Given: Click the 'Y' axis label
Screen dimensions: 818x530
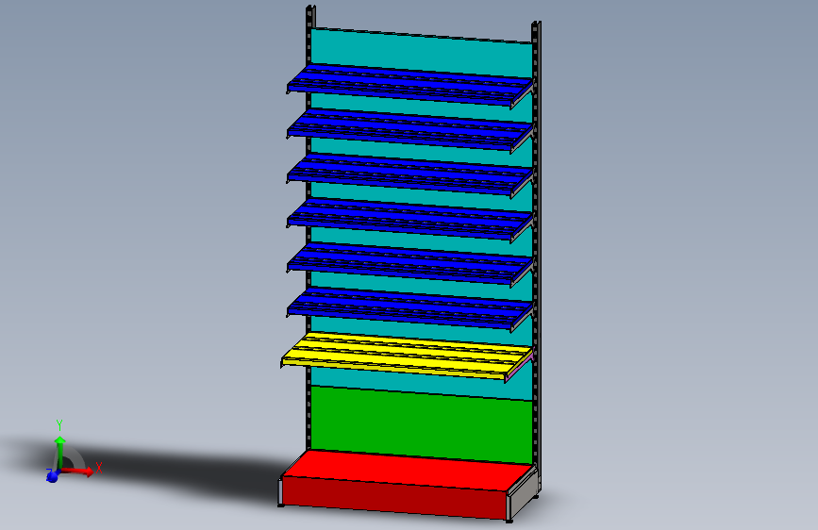Looking at the screenshot, I should pos(58,425).
